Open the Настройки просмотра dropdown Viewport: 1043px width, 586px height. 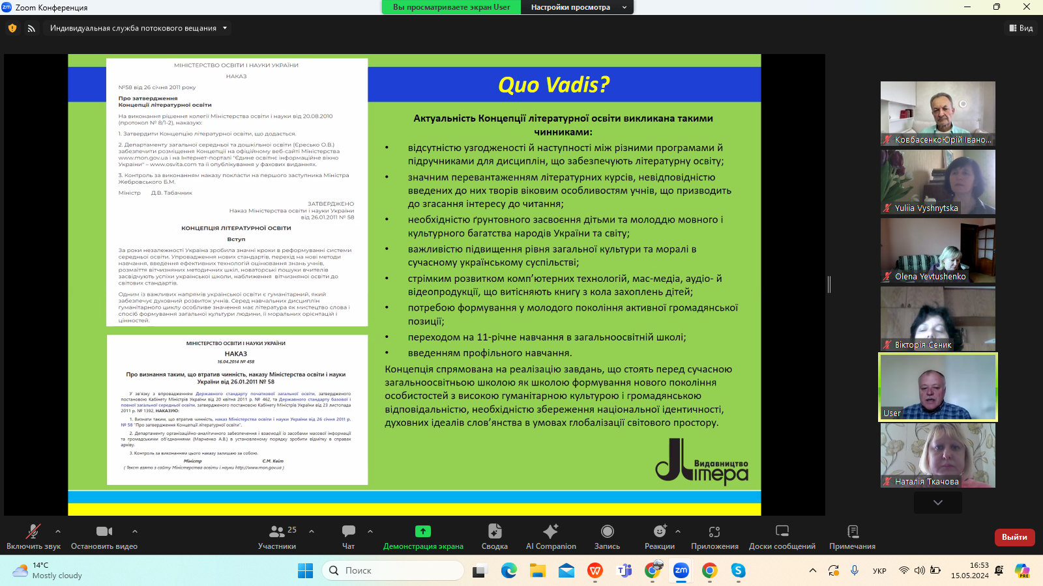click(577, 7)
